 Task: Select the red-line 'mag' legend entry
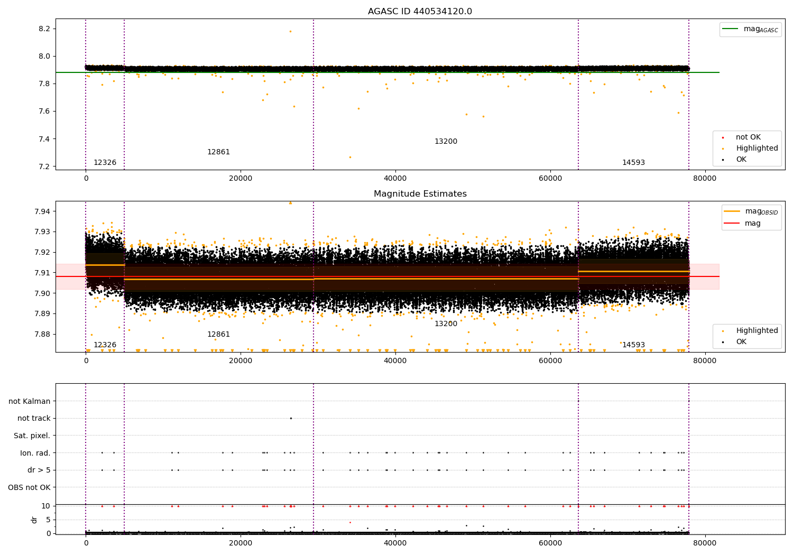[742, 224]
